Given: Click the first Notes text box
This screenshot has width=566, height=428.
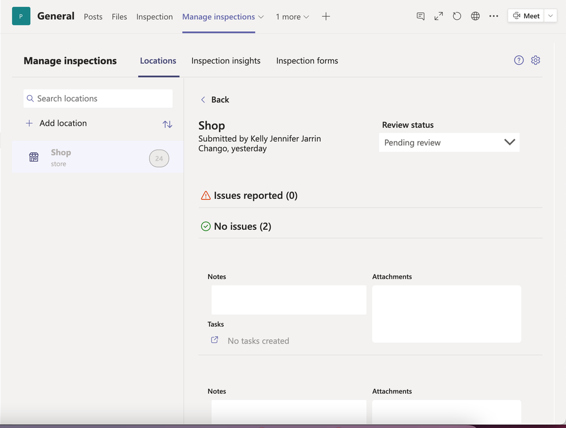Looking at the screenshot, I should [289, 300].
